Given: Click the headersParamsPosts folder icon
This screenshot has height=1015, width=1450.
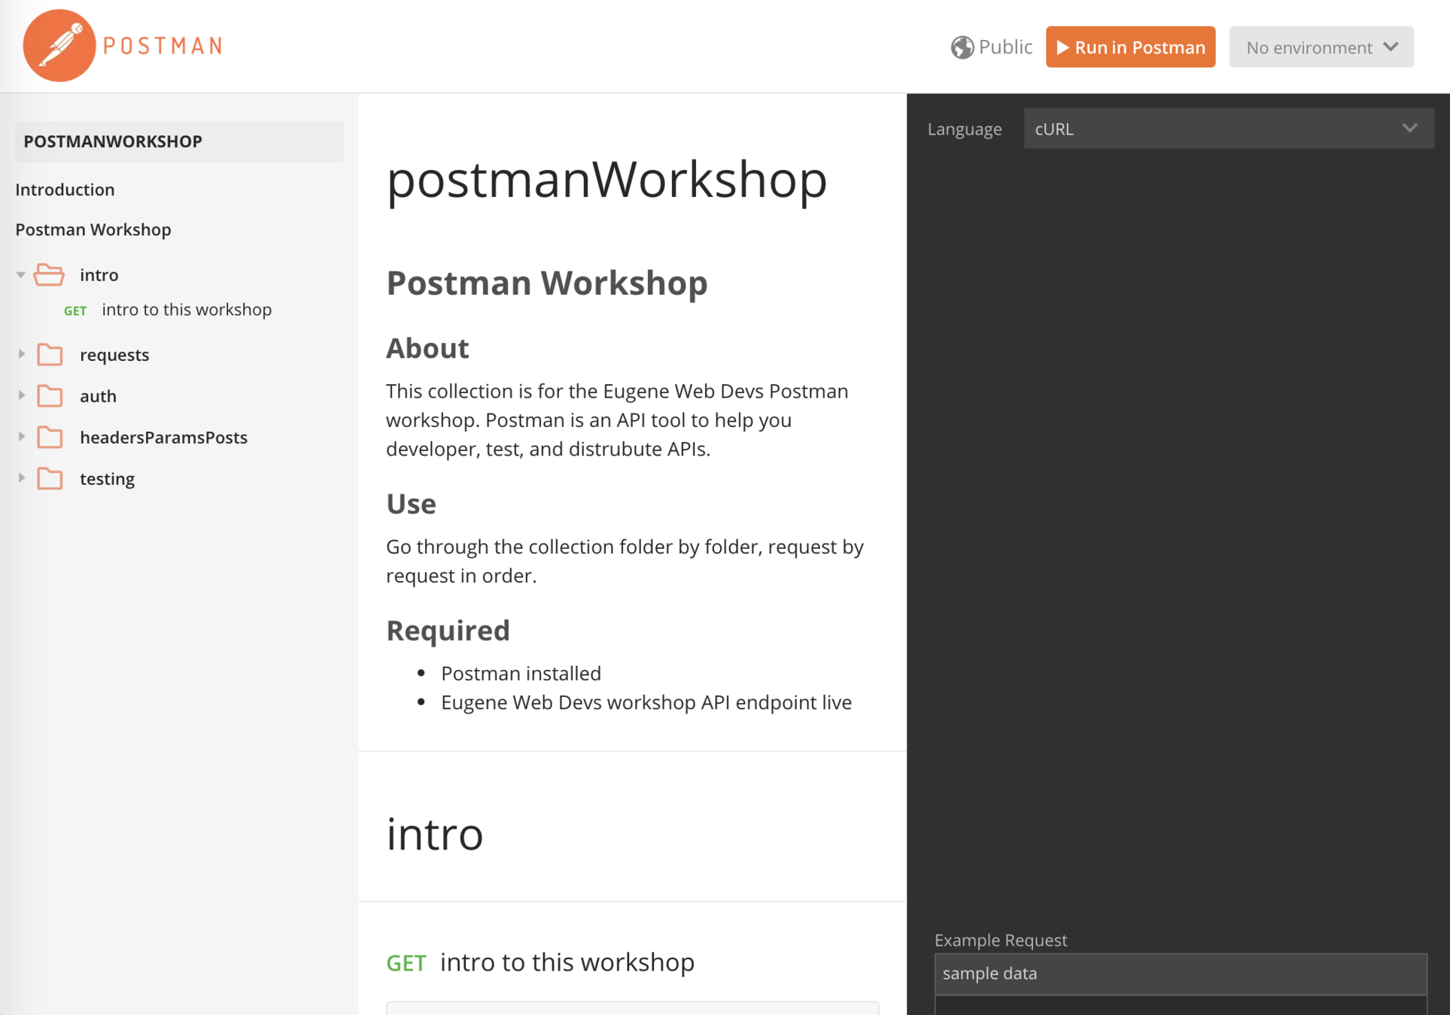Looking at the screenshot, I should coord(50,438).
